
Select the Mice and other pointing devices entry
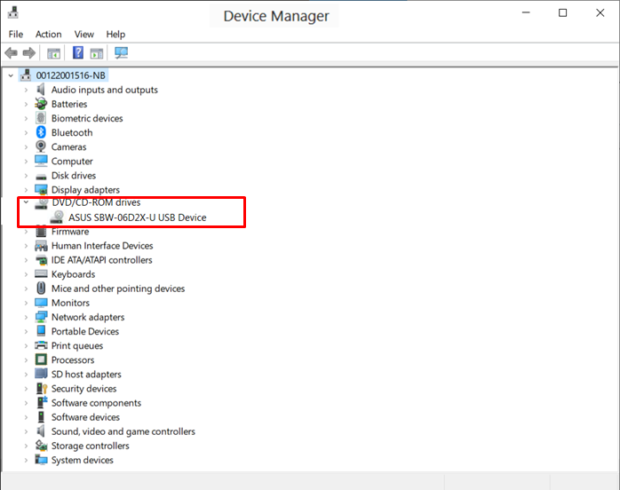click(x=118, y=288)
